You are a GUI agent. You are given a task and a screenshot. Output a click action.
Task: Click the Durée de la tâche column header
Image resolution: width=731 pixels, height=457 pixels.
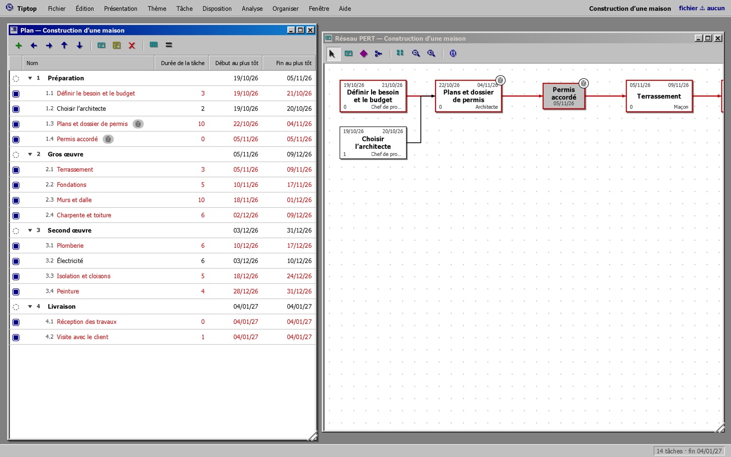(182, 63)
